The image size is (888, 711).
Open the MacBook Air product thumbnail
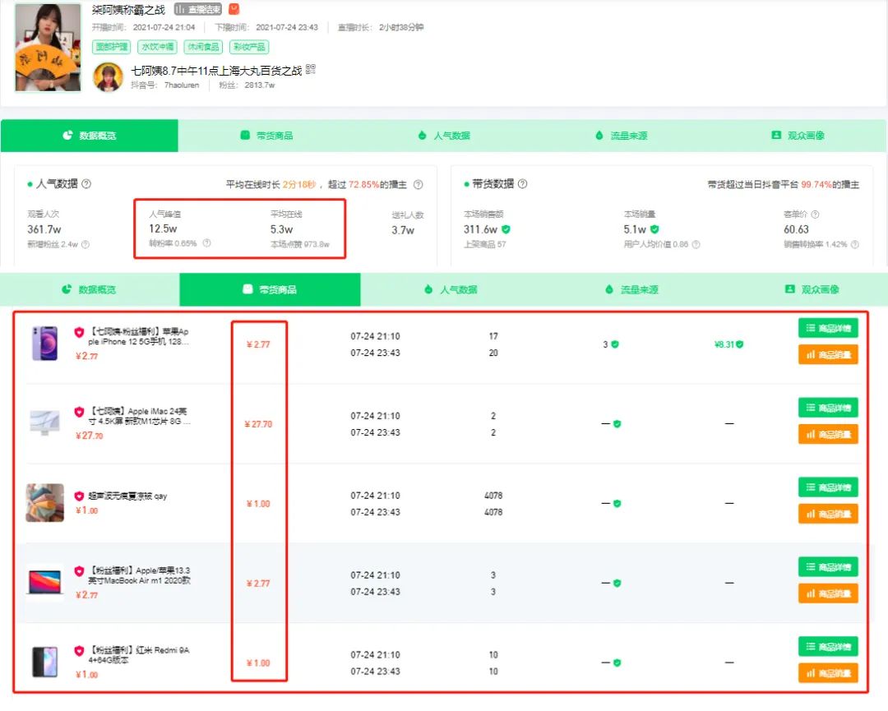pos(44,582)
